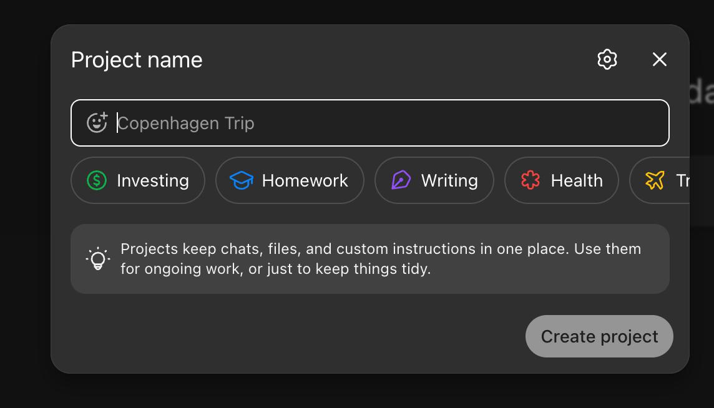Viewport: 714px width, 408px height.
Task: Pick the Writing category chip
Action: pos(434,180)
